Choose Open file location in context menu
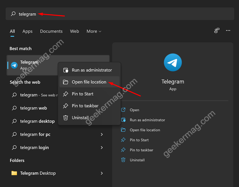 tap(89, 82)
